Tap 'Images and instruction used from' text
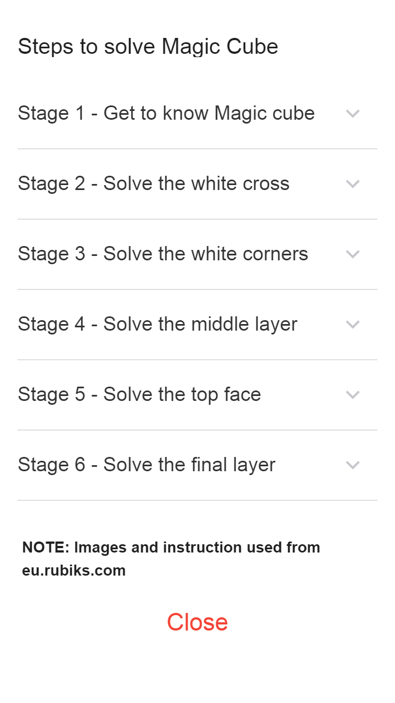Viewport: 395px width, 703px height. pyautogui.click(x=197, y=548)
